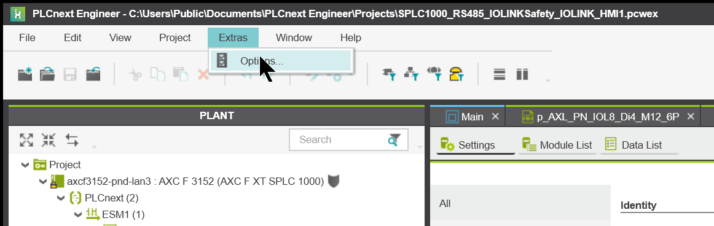Viewport: 714px width, 226px height.
Task: Open the View menu
Action: pos(120,37)
